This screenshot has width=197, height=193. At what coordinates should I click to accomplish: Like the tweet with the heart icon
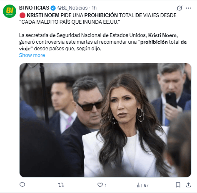pos(100,185)
